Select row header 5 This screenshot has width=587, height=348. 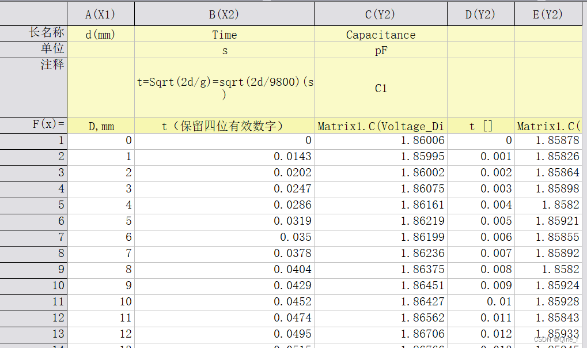click(x=33, y=206)
